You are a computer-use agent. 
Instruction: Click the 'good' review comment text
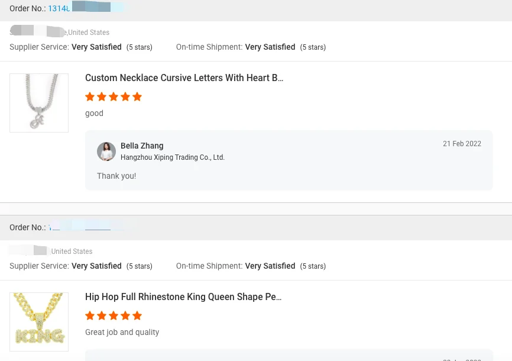(x=95, y=113)
